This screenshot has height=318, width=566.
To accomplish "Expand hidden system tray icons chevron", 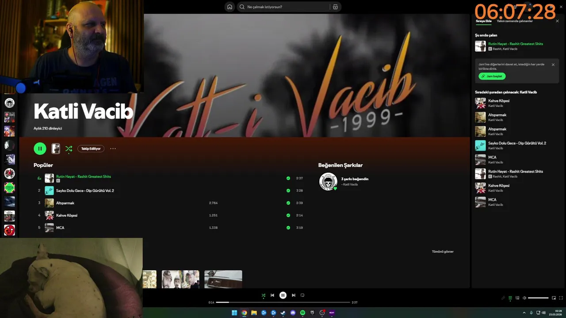I will [524, 313].
